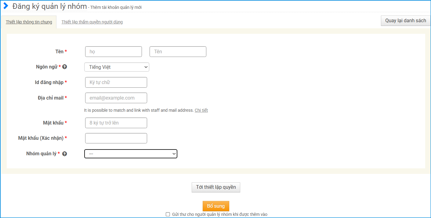Focus the Mật khẩu password field
The image size is (431, 218).
[x=116, y=123]
